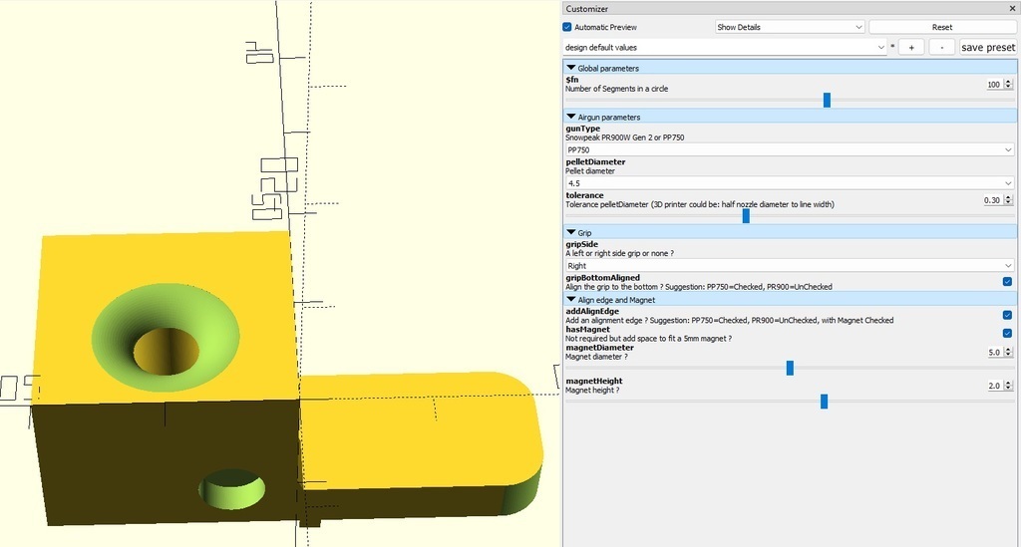Image resolution: width=1021 pixels, height=547 pixels.
Task: Click the magnetDiameter value field 5.0
Action: click(994, 352)
